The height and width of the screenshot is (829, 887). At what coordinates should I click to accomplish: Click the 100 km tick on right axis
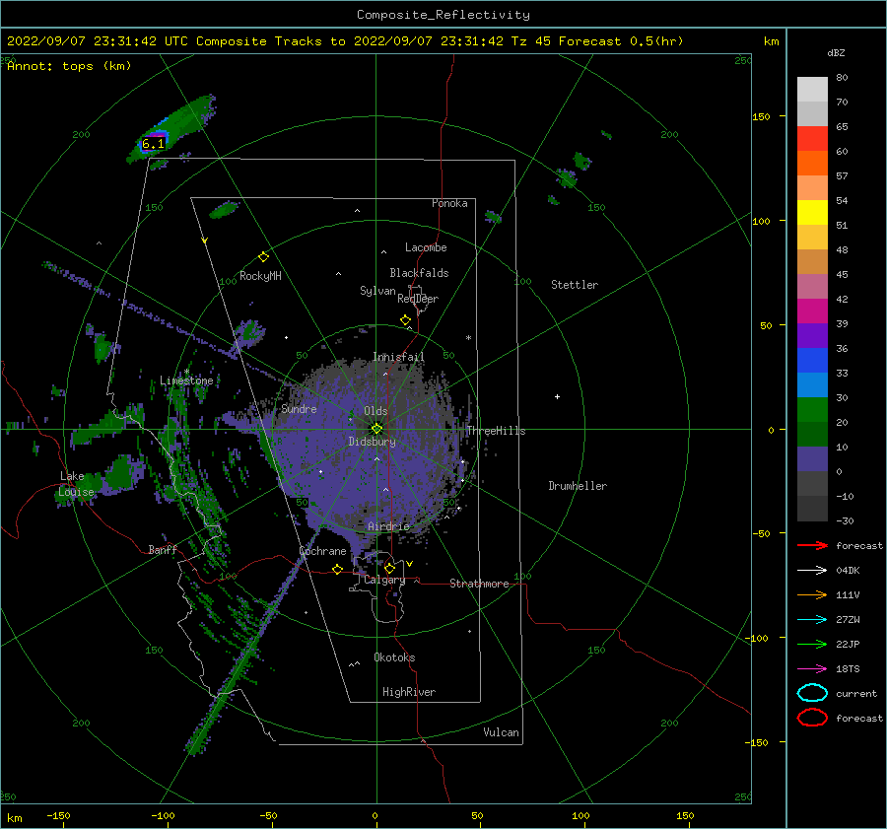click(x=762, y=221)
